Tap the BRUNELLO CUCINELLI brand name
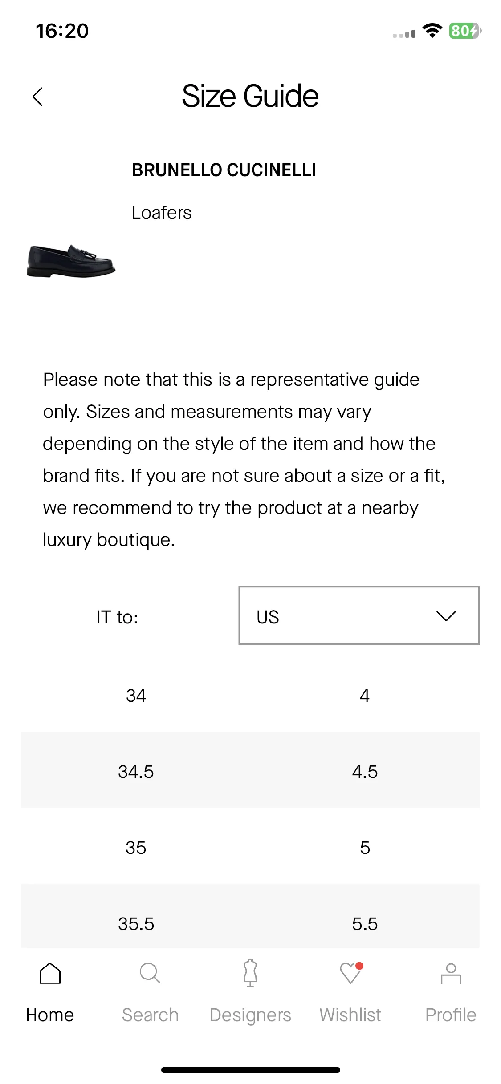The width and height of the screenshot is (501, 1084). coord(224,170)
